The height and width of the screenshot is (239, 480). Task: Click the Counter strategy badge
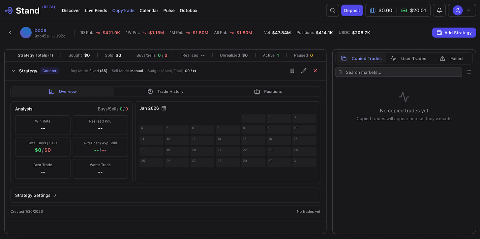coord(49,71)
